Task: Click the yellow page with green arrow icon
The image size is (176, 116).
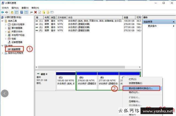Action: [44, 12]
